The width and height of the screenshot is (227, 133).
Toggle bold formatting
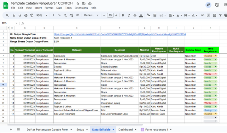coord(123,15)
